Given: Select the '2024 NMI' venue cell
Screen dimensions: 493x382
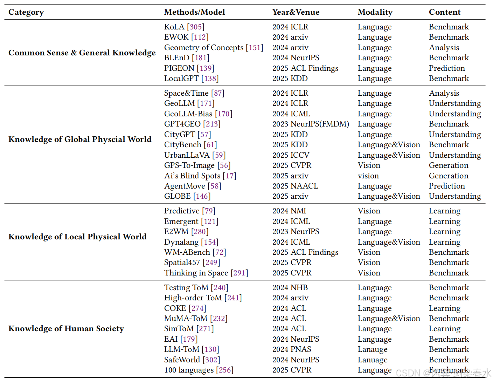Looking at the screenshot, I should 289,211.
